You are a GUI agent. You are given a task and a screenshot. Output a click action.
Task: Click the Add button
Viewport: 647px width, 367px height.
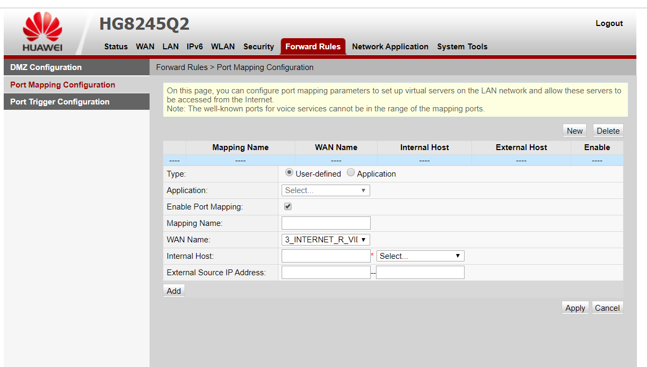[x=174, y=291]
